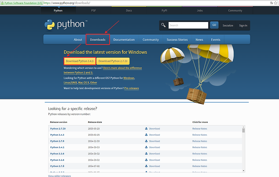The width and height of the screenshot is (279, 177).
Task: Open the Pre-releases link
Action: tap(131, 88)
